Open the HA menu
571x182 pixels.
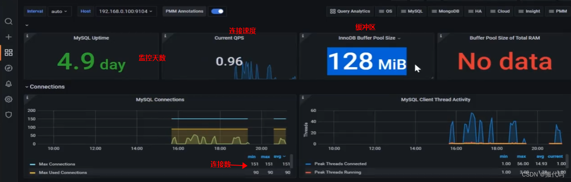point(475,11)
